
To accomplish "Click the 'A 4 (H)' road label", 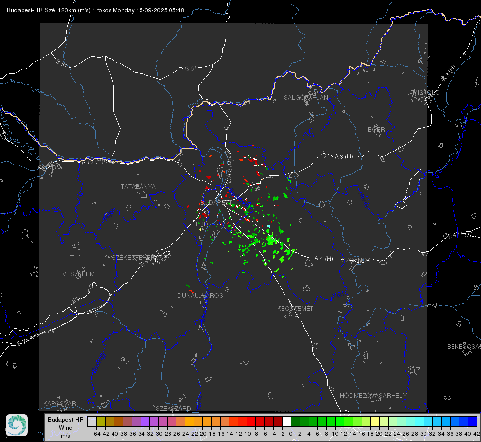I will pos(324,259).
